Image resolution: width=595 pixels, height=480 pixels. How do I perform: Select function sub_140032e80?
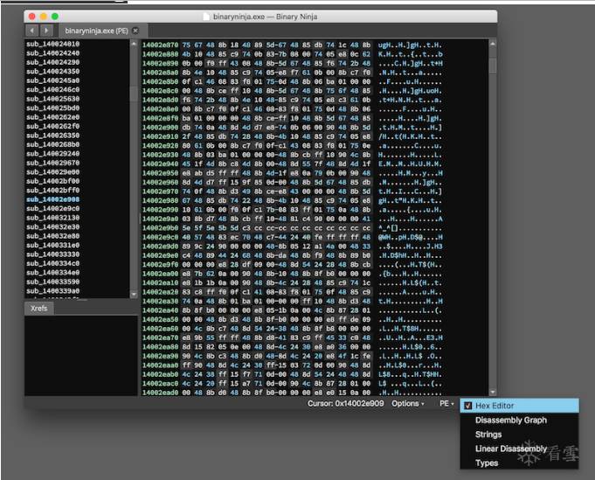tap(52, 236)
